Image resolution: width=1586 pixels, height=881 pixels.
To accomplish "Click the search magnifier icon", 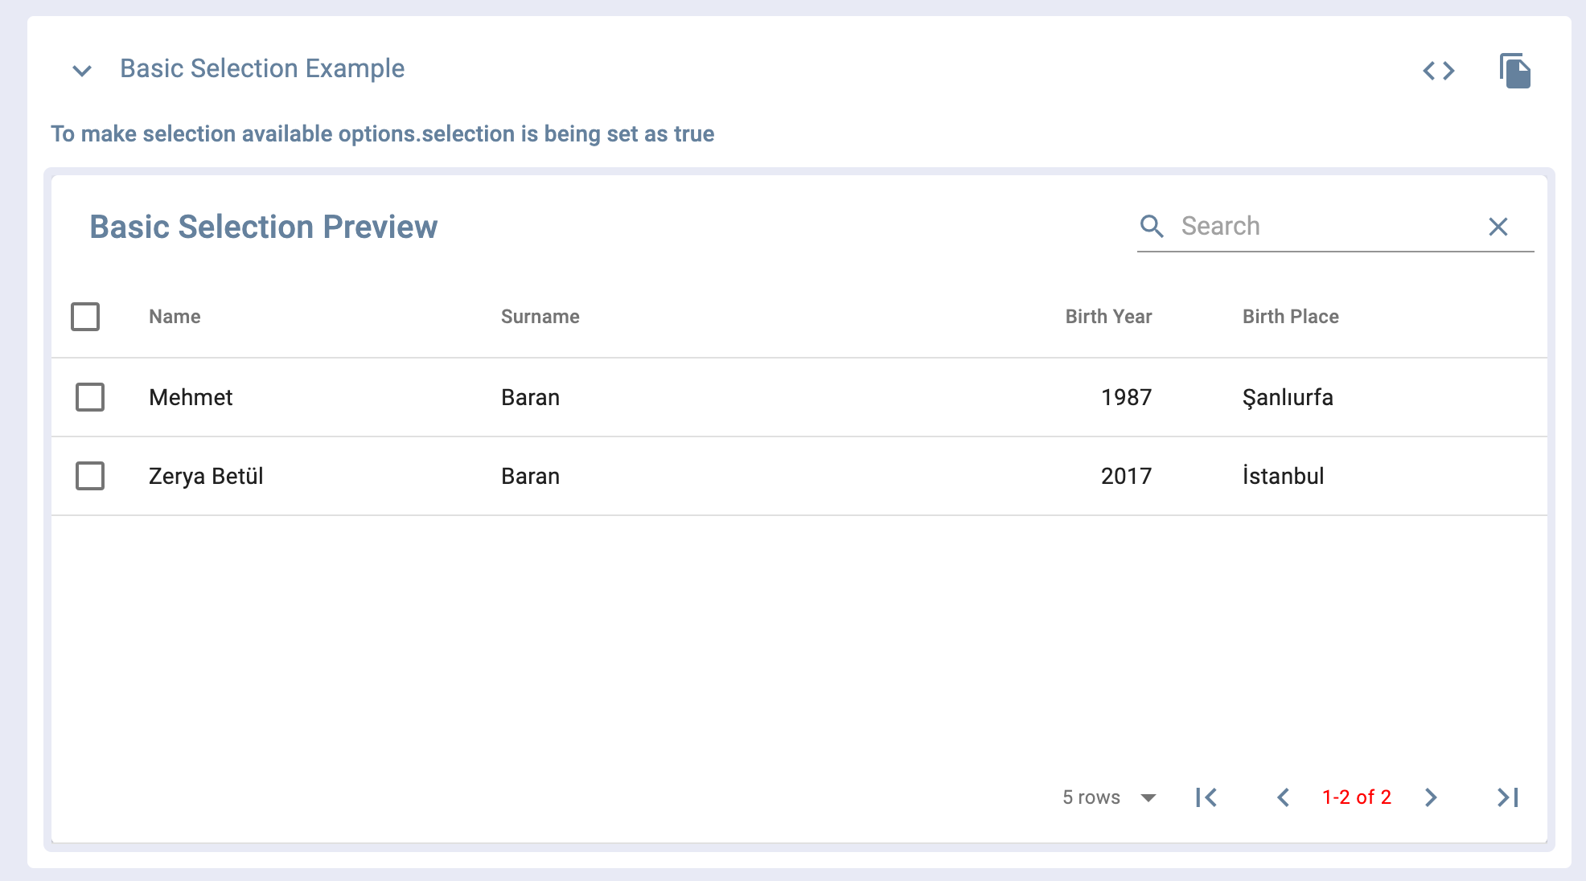I will coord(1152,227).
